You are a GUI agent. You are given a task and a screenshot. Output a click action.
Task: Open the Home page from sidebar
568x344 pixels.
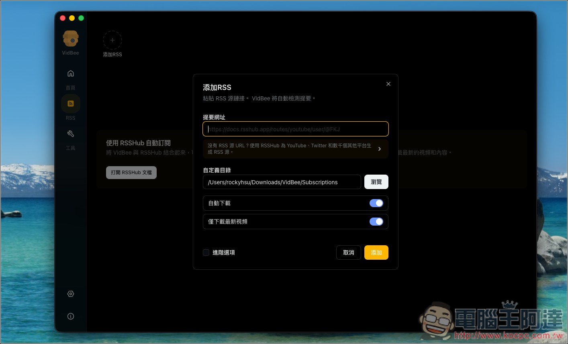tap(71, 73)
